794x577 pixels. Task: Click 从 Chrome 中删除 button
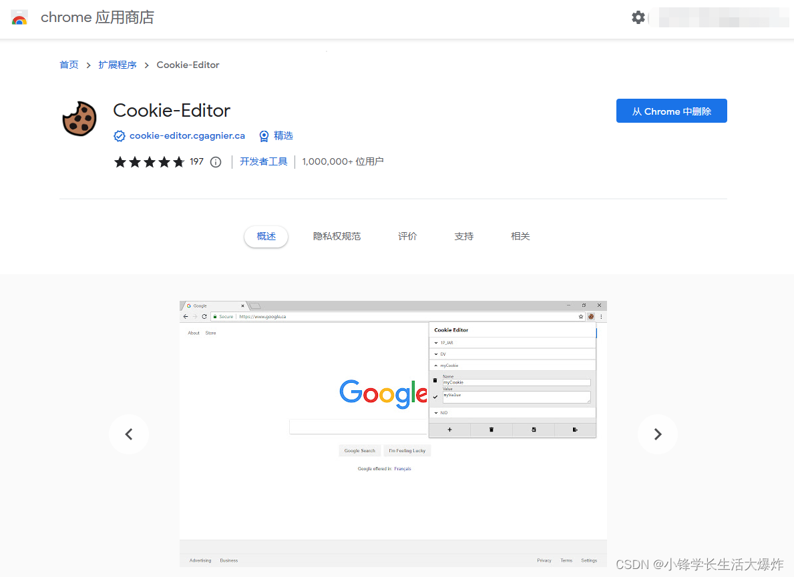coord(671,111)
